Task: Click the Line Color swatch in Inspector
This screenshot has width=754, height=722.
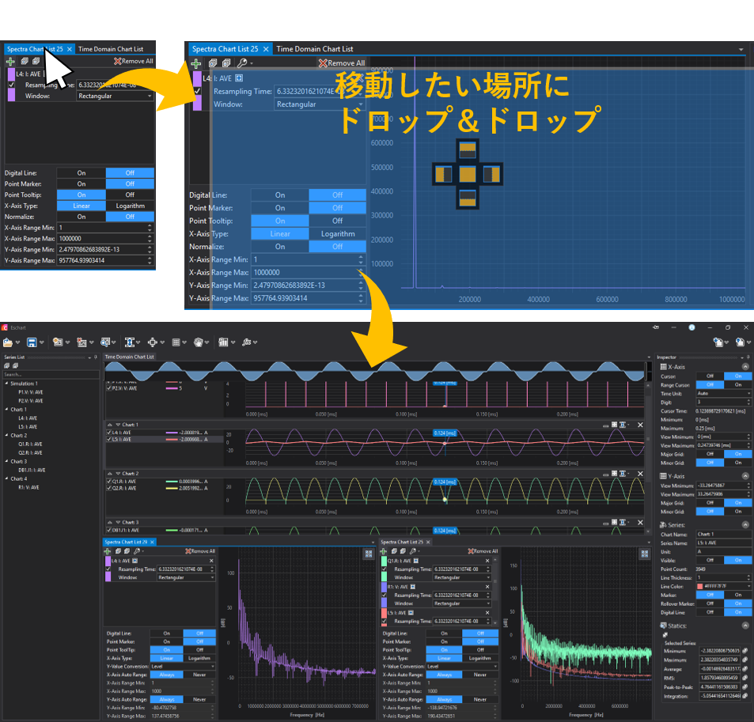Action: [699, 586]
